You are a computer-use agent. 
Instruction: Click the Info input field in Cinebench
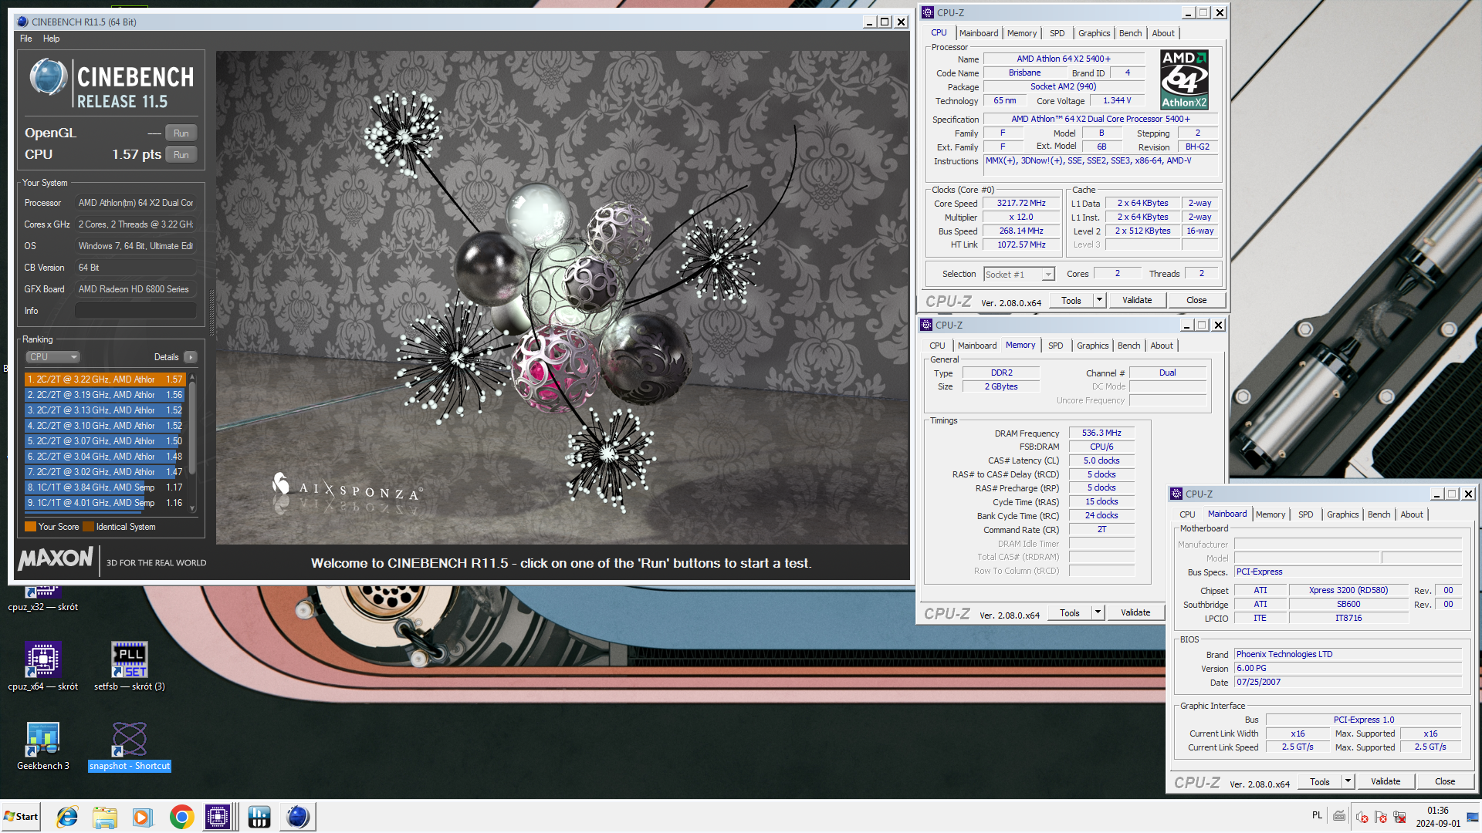pyautogui.click(x=136, y=311)
